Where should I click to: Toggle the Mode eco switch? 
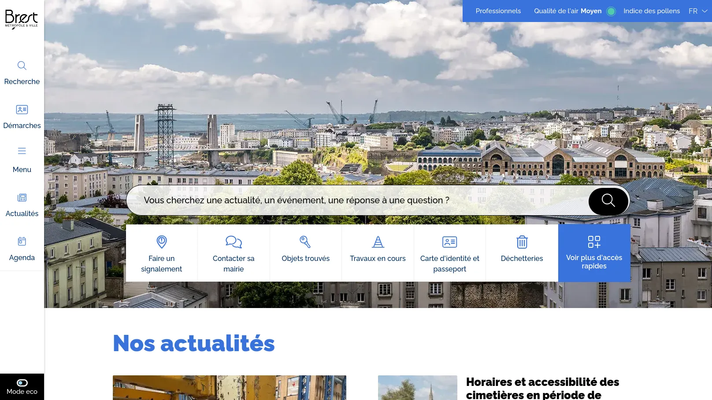[x=22, y=383]
